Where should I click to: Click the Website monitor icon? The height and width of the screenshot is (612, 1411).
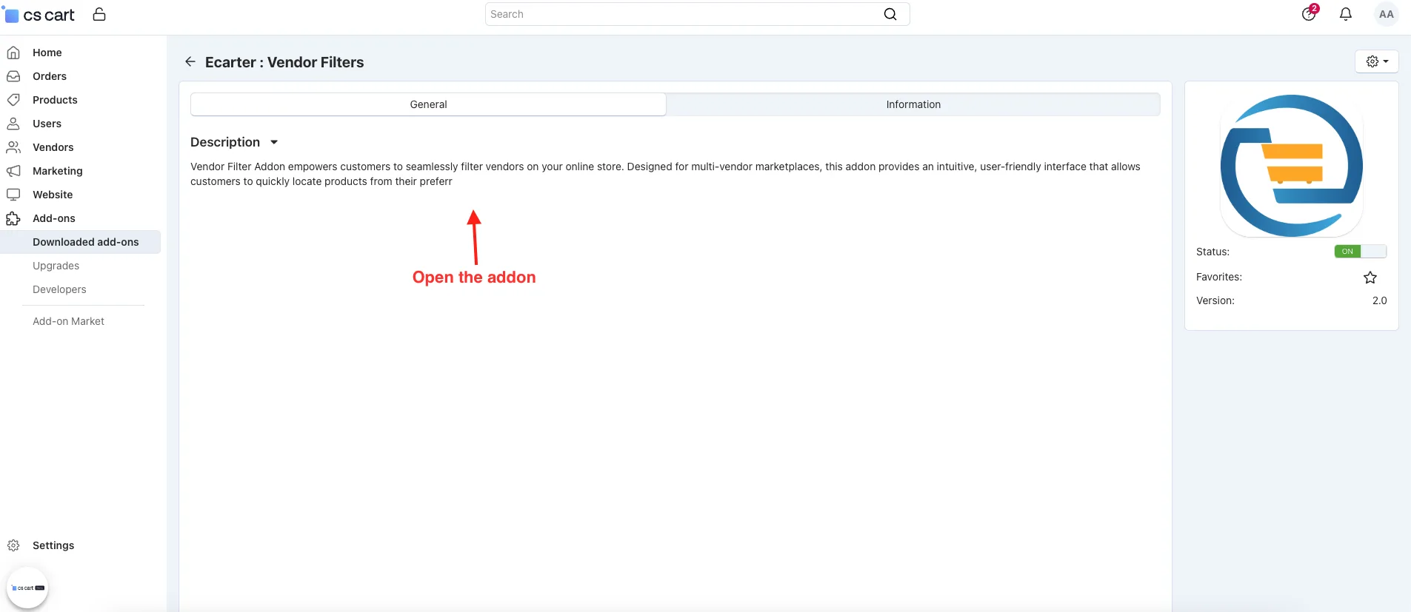(13, 195)
